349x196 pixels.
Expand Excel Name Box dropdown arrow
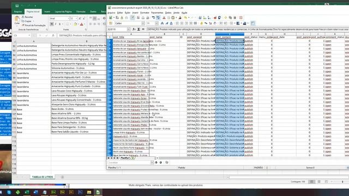(29, 35)
